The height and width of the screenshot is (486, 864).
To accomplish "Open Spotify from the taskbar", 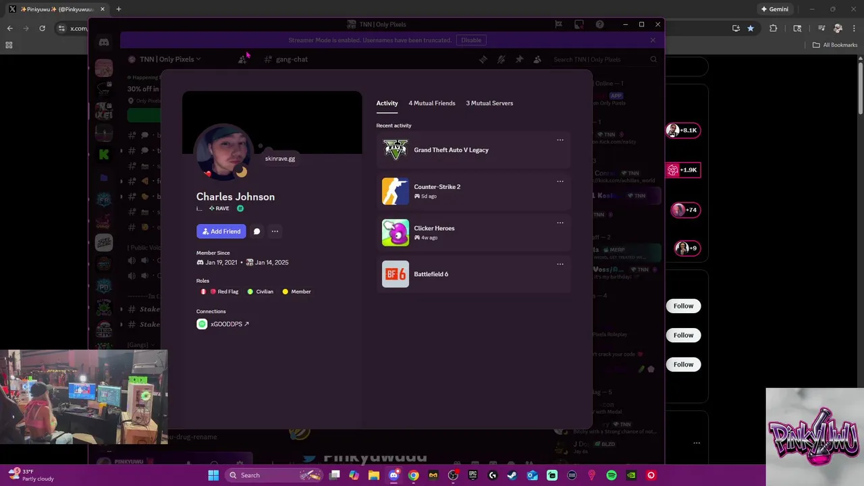I will tap(612, 475).
